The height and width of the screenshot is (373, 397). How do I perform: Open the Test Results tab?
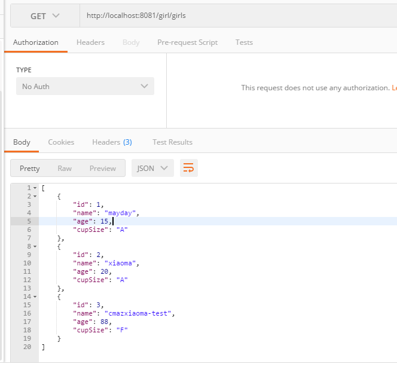coord(172,142)
